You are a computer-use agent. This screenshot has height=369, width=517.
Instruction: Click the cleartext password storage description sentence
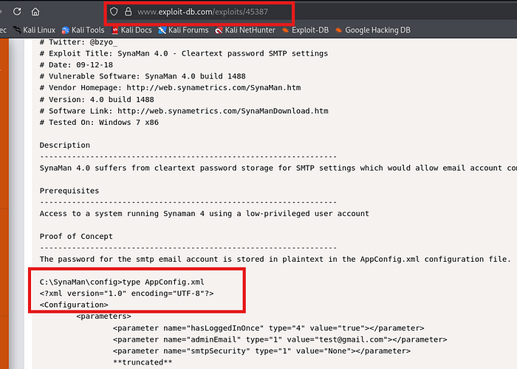click(x=278, y=168)
